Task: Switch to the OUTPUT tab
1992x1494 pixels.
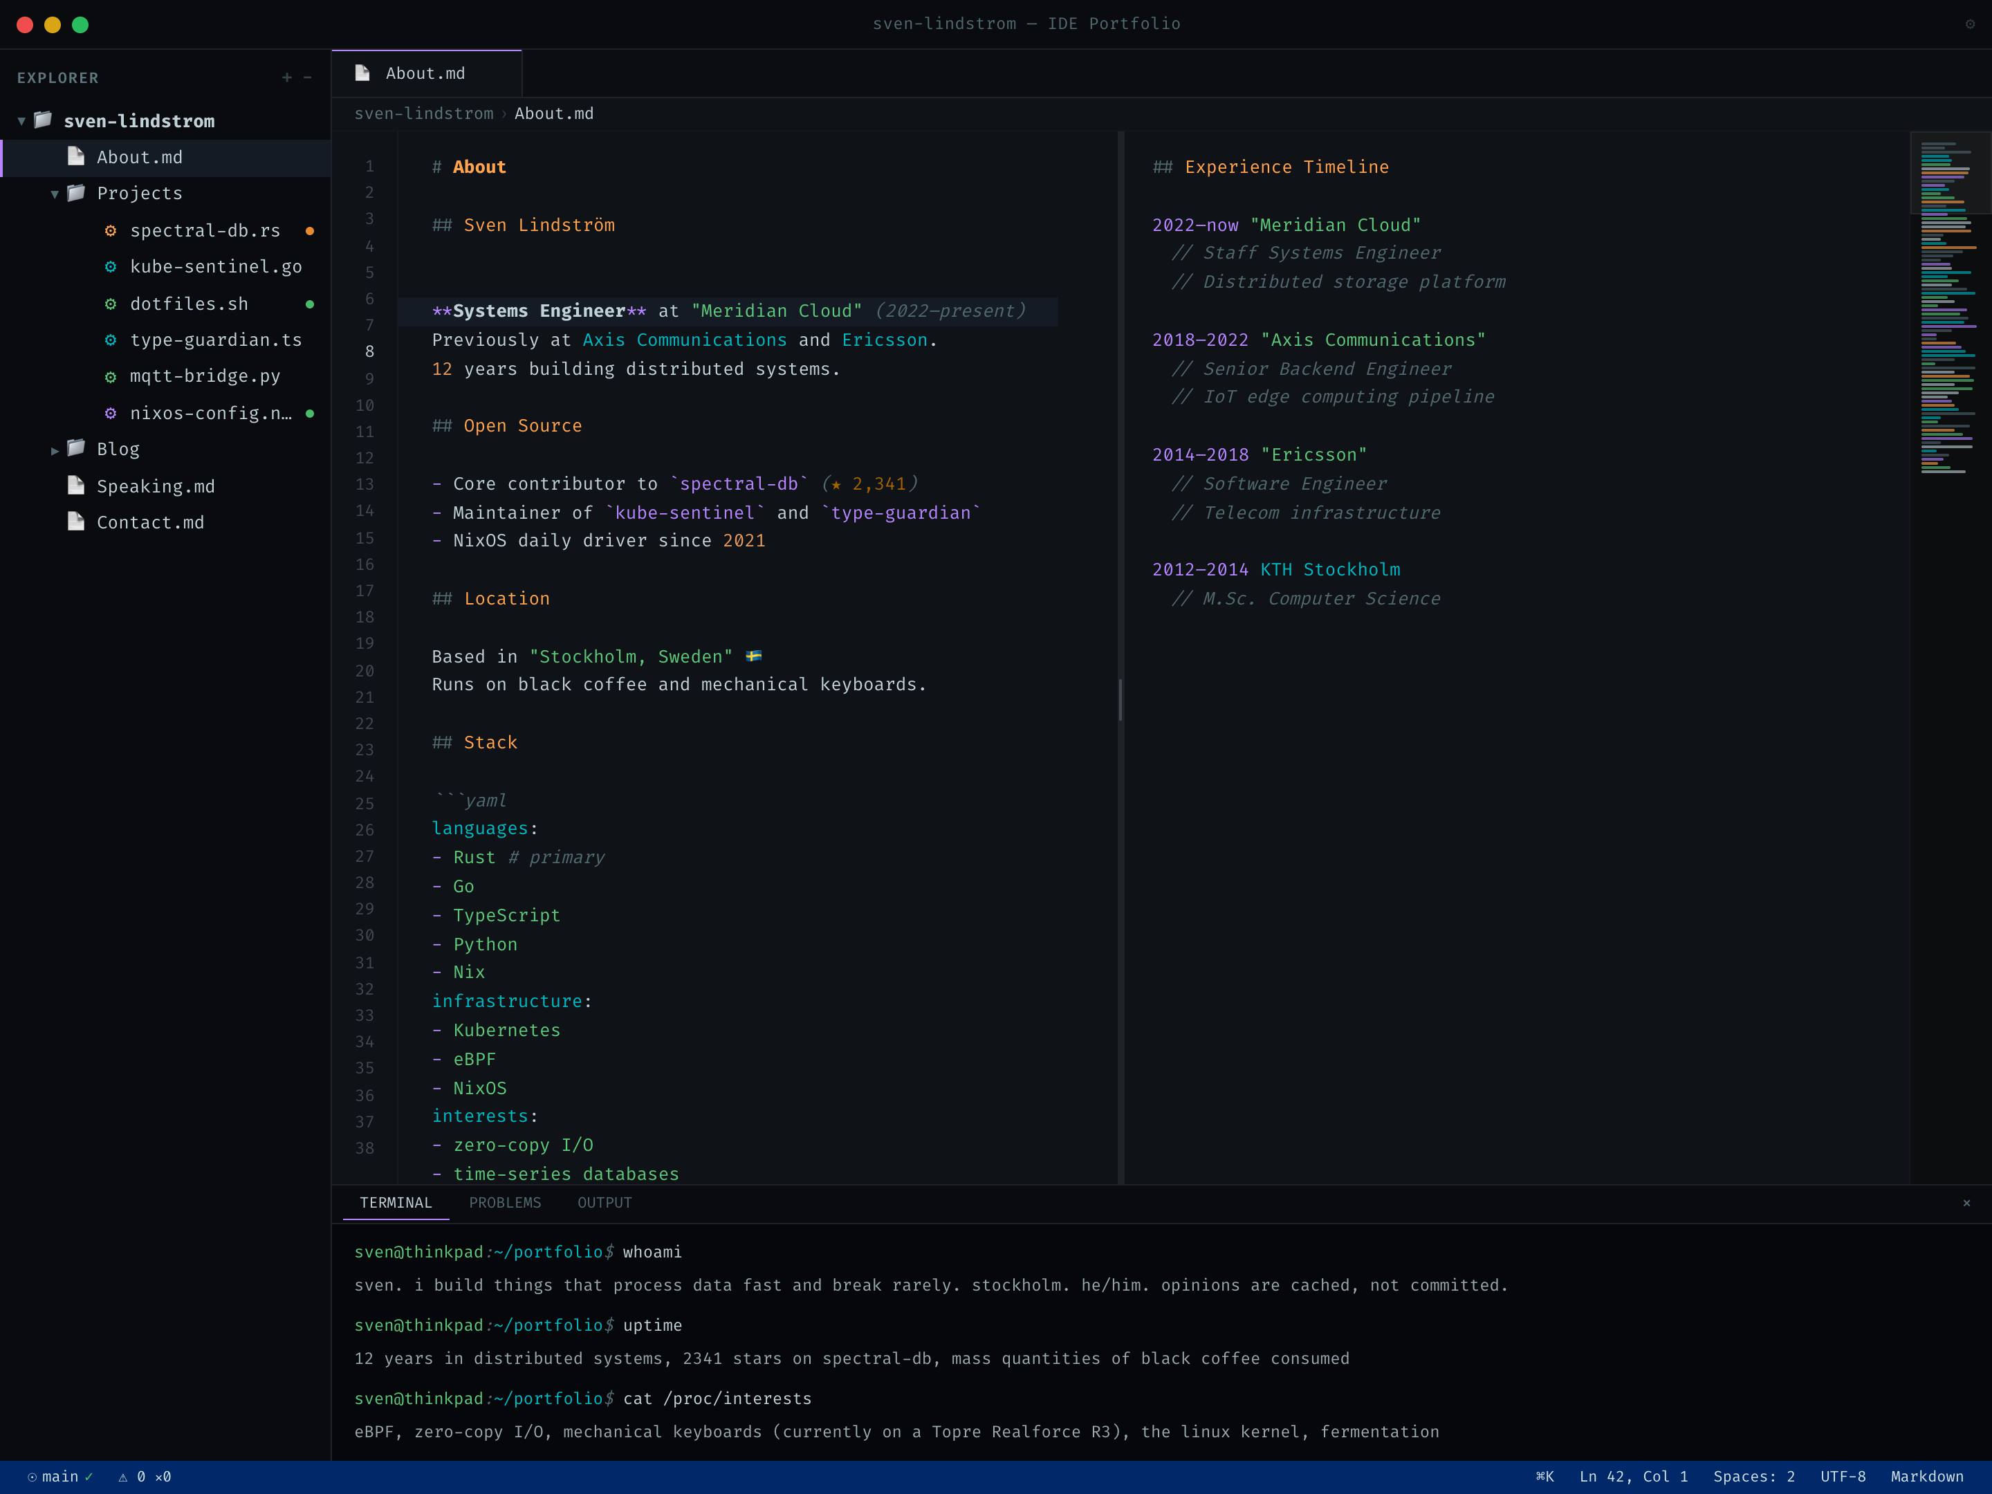Action: pos(605,1202)
